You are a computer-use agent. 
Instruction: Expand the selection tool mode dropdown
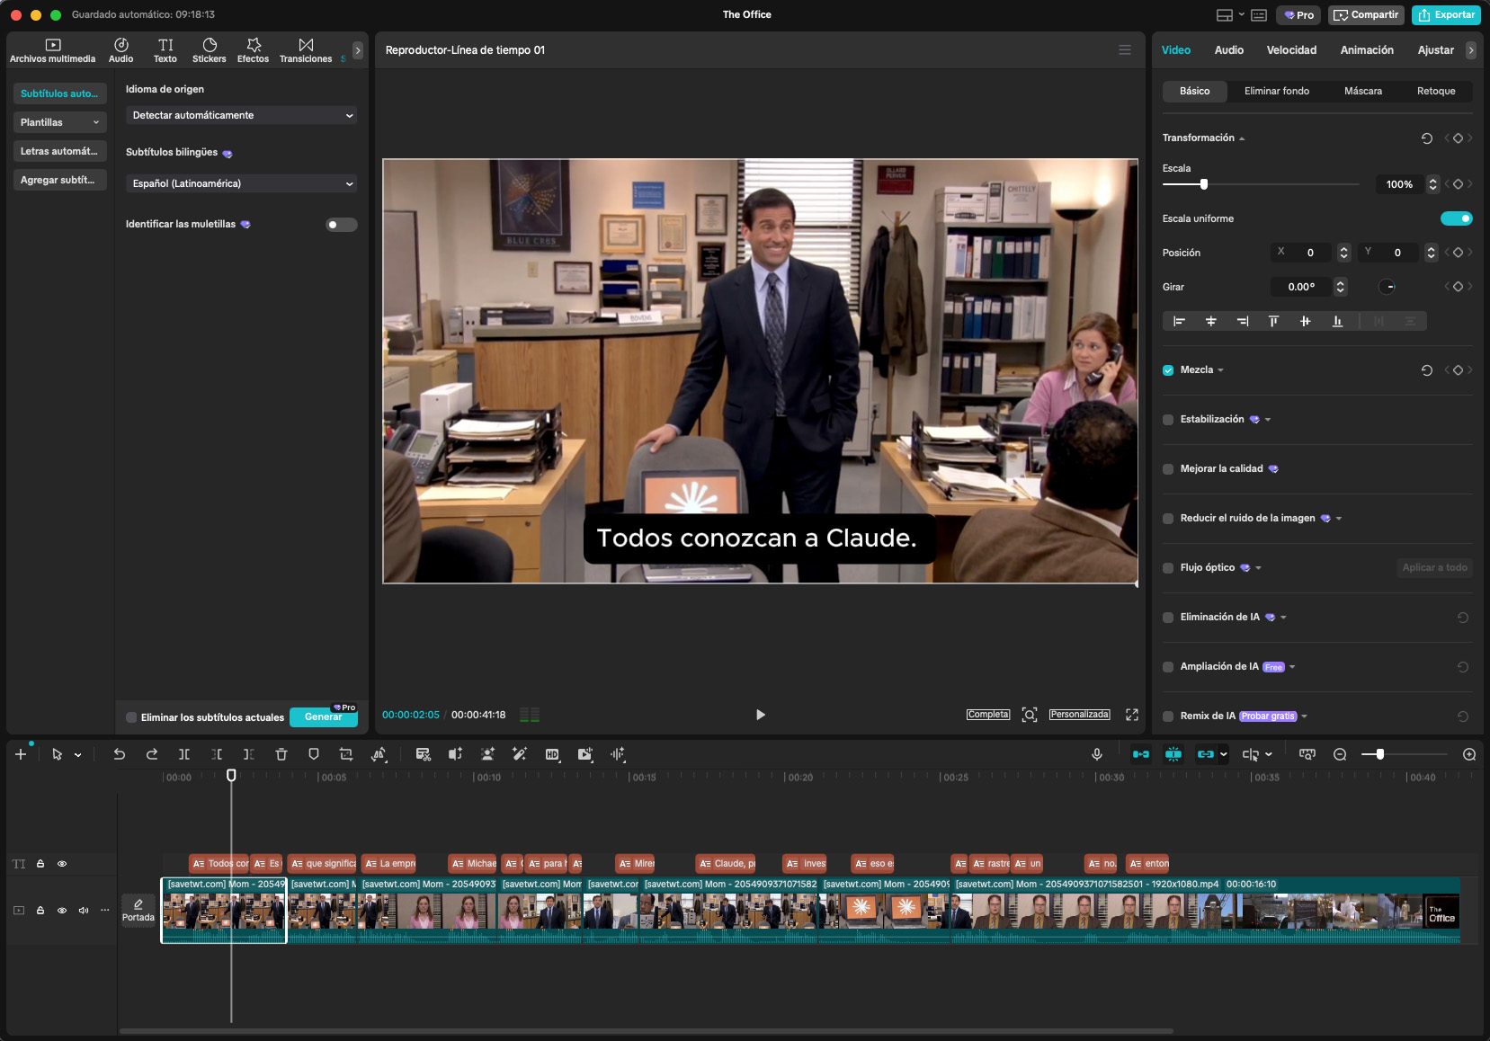(78, 755)
